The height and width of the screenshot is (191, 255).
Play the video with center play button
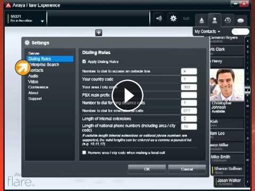127,95
